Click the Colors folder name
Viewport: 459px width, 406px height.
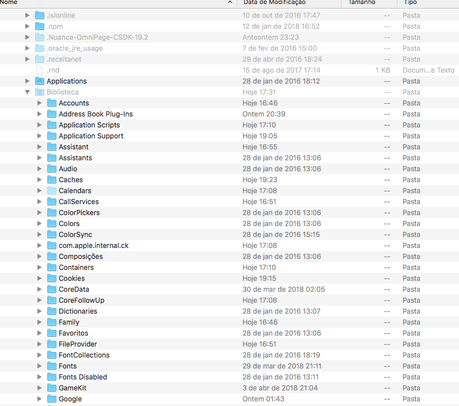click(x=69, y=223)
